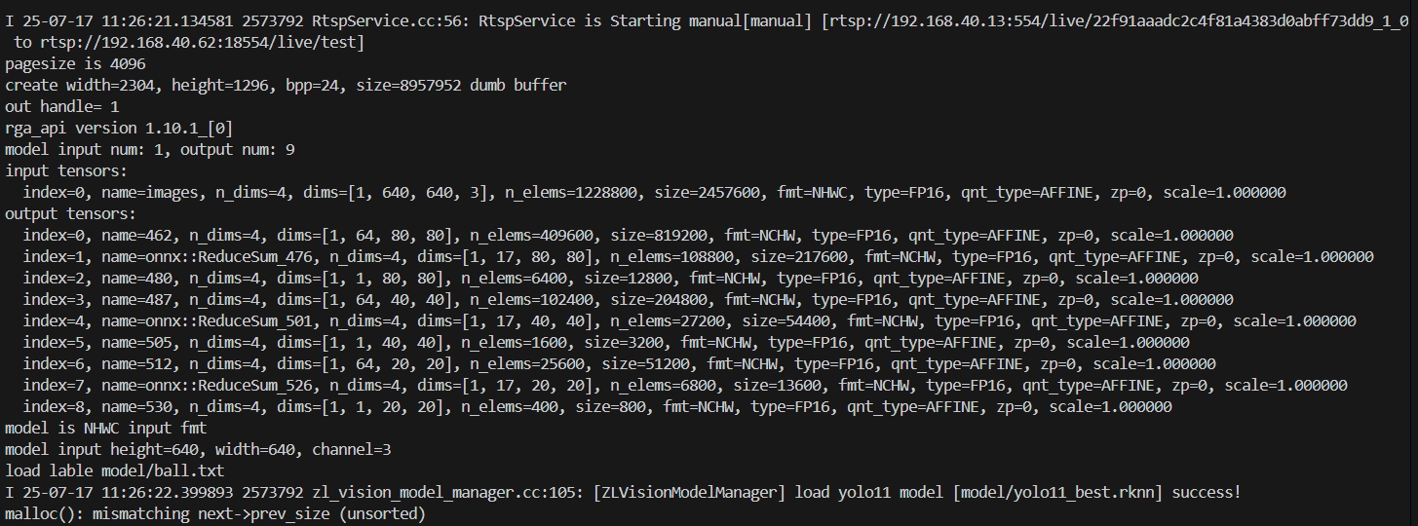
Task: Click the 'output tensors:' heading
Action: tap(71, 214)
